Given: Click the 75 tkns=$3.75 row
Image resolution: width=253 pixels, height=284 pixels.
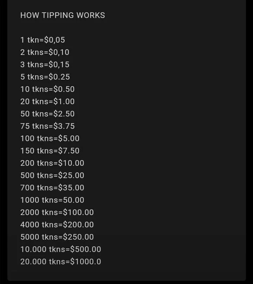Looking at the screenshot, I should [47, 126].
